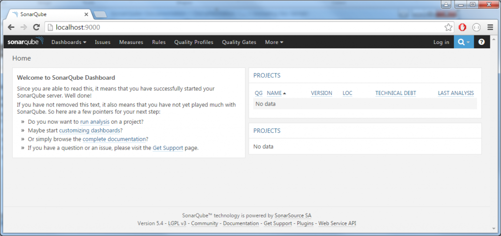
Task: Open the Issues menu item
Action: [x=103, y=42]
